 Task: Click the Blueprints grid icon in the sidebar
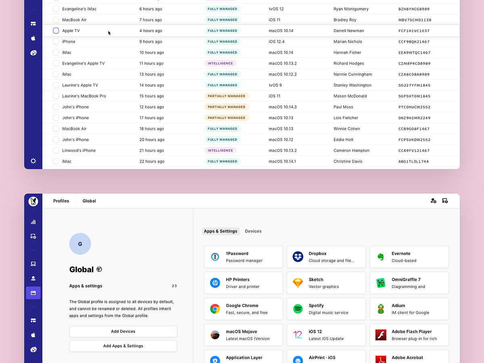pyautogui.click(x=33, y=320)
